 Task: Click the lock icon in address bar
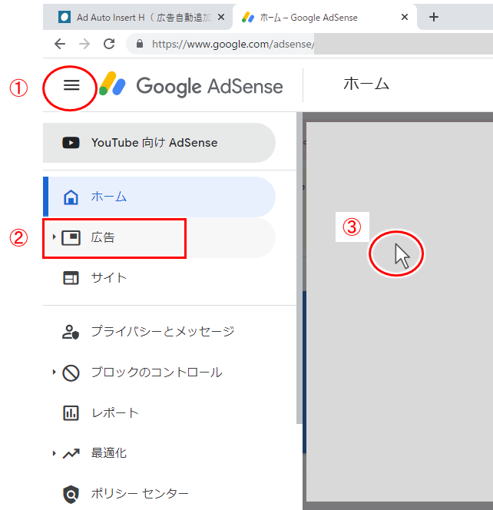point(140,44)
